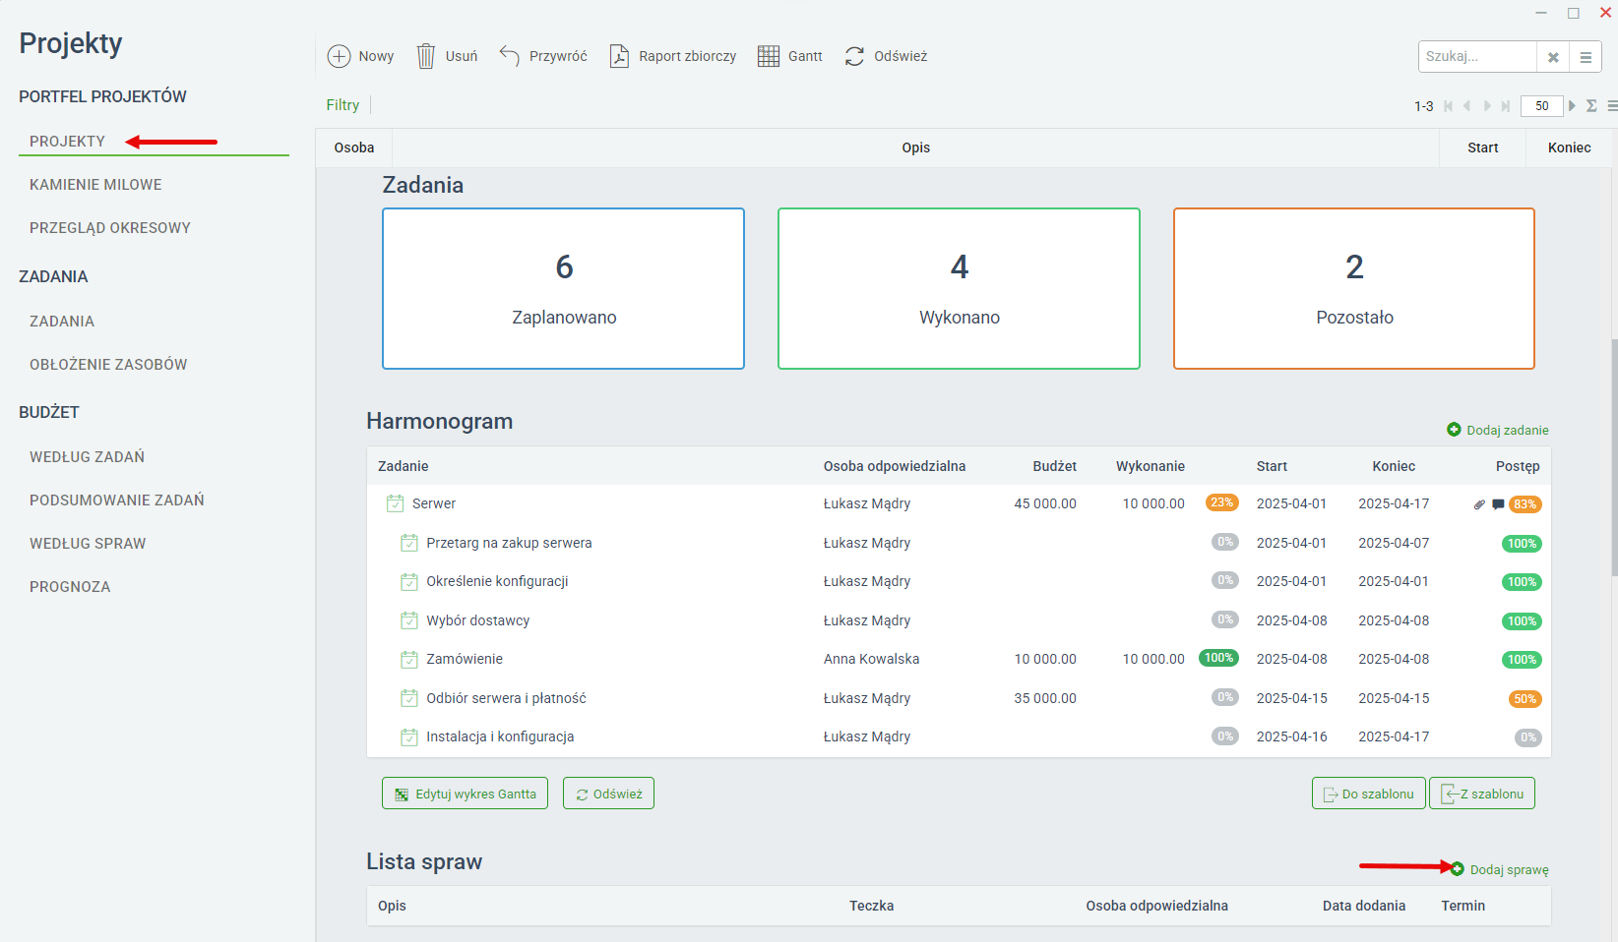Sort by Koniec header in top grid
This screenshot has height=942, width=1618.
1569,147
